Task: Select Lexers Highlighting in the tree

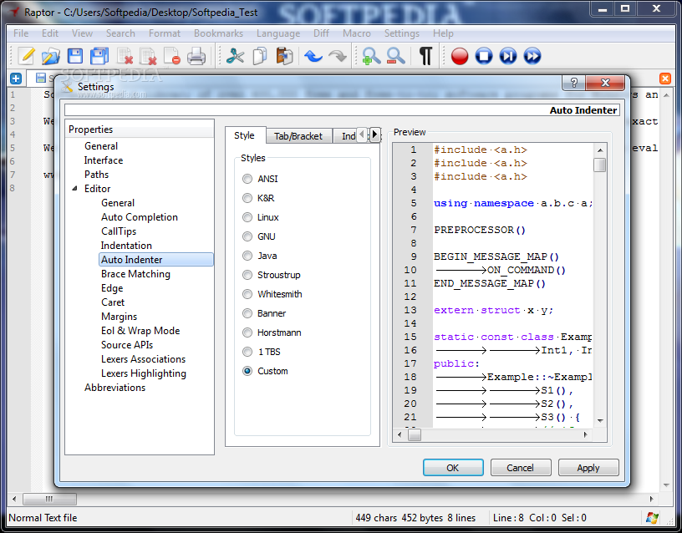Action: (144, 373)
